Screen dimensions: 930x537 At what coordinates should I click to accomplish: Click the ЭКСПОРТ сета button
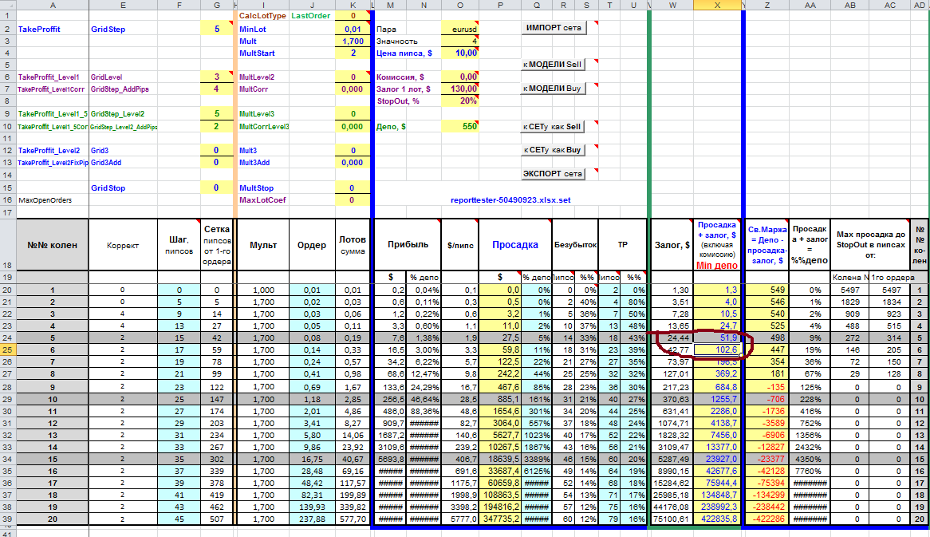click(x=553, y=174)
